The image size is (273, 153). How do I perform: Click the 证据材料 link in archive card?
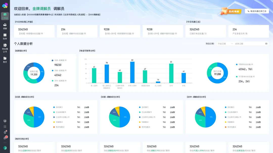26,150
